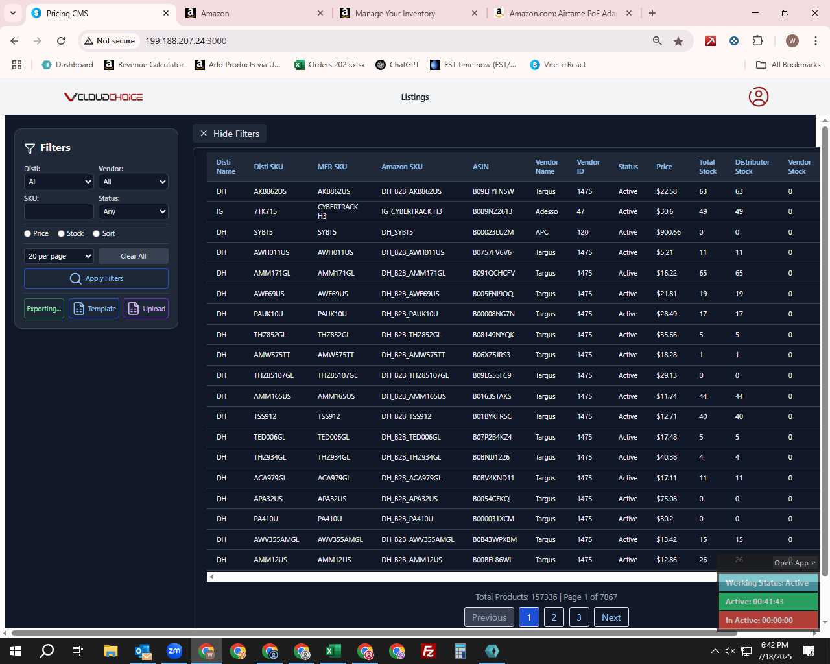Click the user profile icon
Viewport: 830px width, 664px height.
[x=758, y=97]
